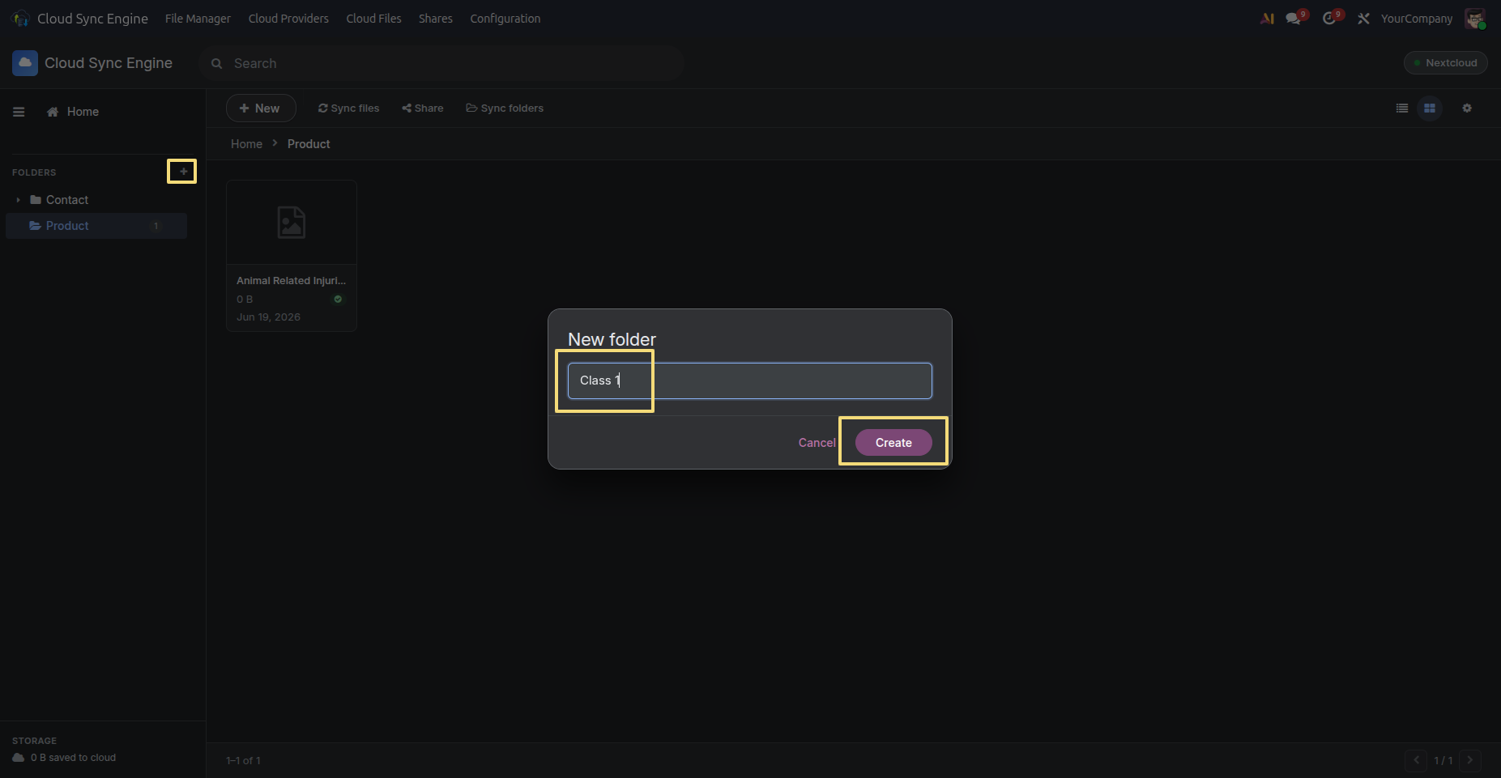This screenshot has height=778, width=1501.
Task: Open Cloud Providers menu
Action: click(288, 19)
